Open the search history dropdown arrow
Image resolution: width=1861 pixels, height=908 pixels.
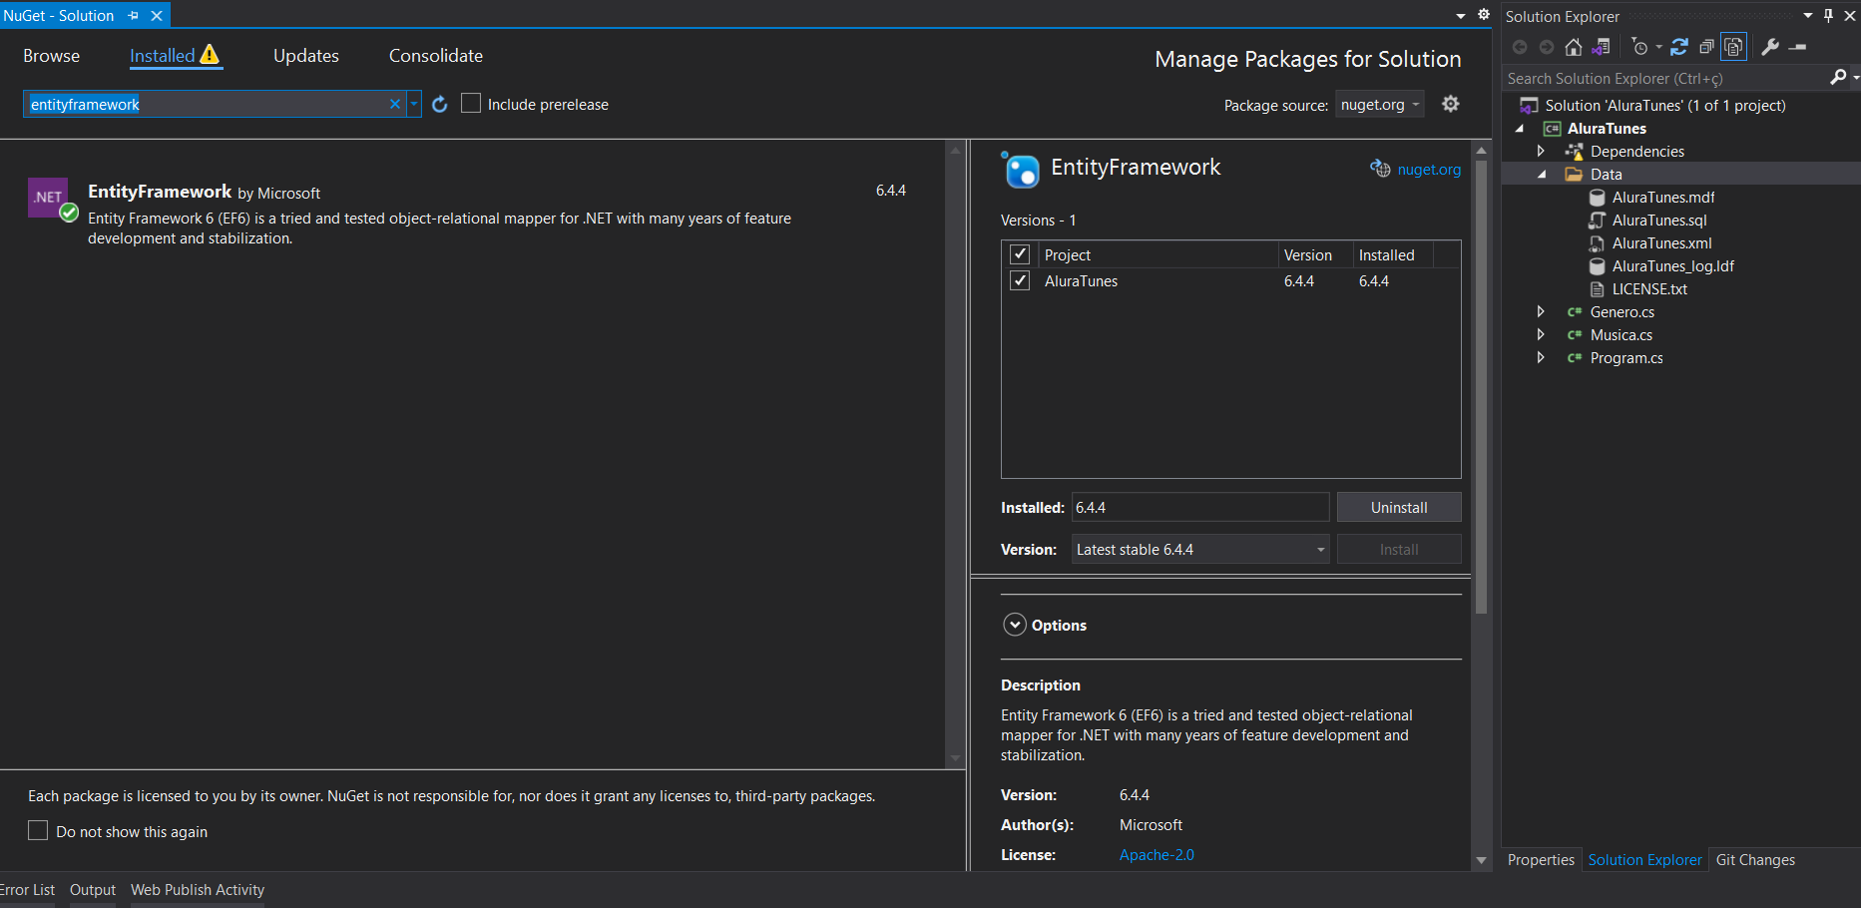coord(414,104)
